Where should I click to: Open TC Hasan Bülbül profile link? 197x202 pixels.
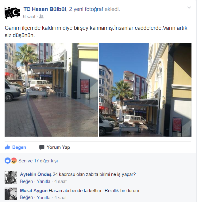pyautogui.click(x=45, y=9)
